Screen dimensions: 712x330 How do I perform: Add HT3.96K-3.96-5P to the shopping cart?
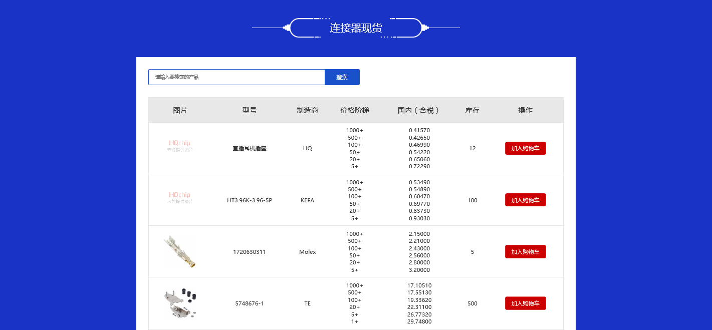525,200
